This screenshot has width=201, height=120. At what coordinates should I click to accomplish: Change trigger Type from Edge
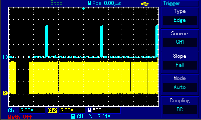pos(180,20)
